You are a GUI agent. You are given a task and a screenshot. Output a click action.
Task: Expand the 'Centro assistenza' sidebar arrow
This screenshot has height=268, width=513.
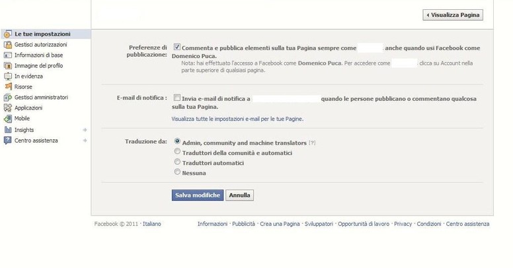[x=85, y=141]
